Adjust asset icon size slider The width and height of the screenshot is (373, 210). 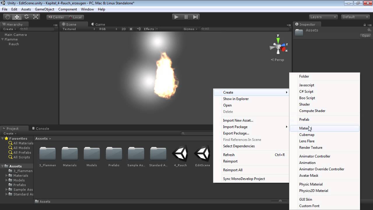(x=280, y=201)
